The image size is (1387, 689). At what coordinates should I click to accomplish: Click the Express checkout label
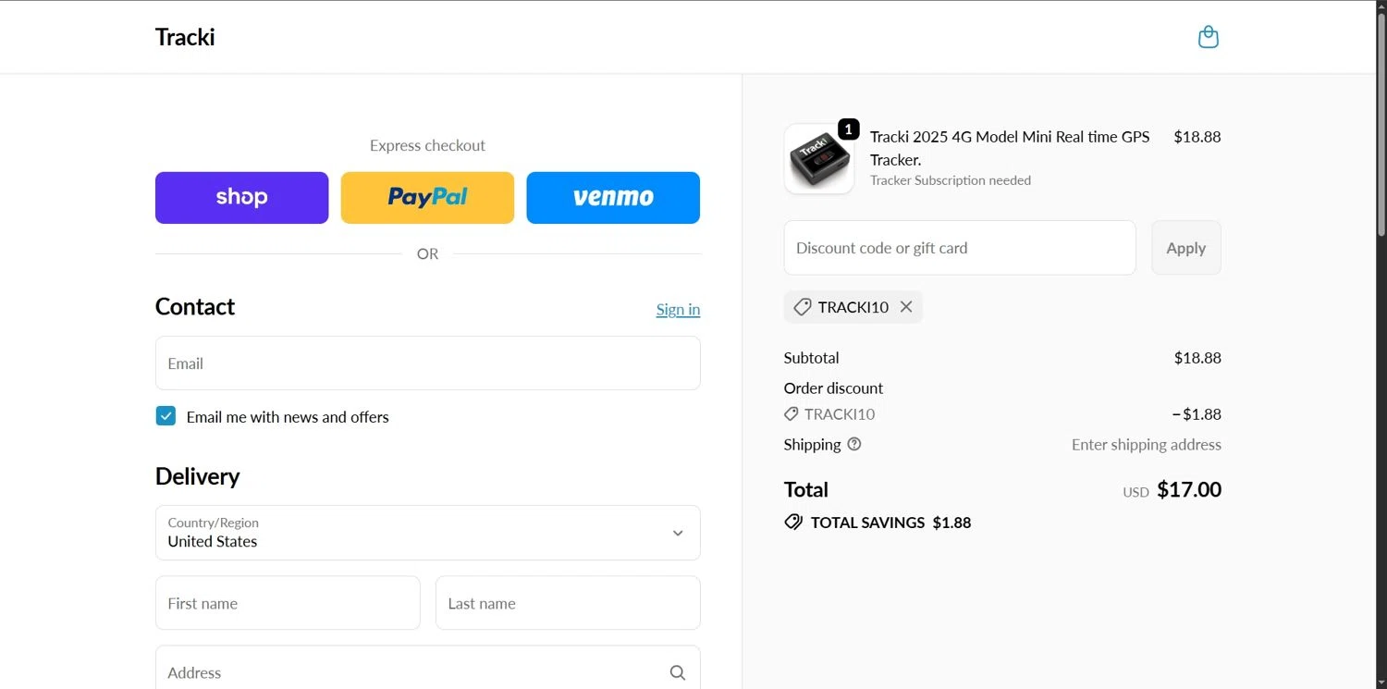pos(427,145)
